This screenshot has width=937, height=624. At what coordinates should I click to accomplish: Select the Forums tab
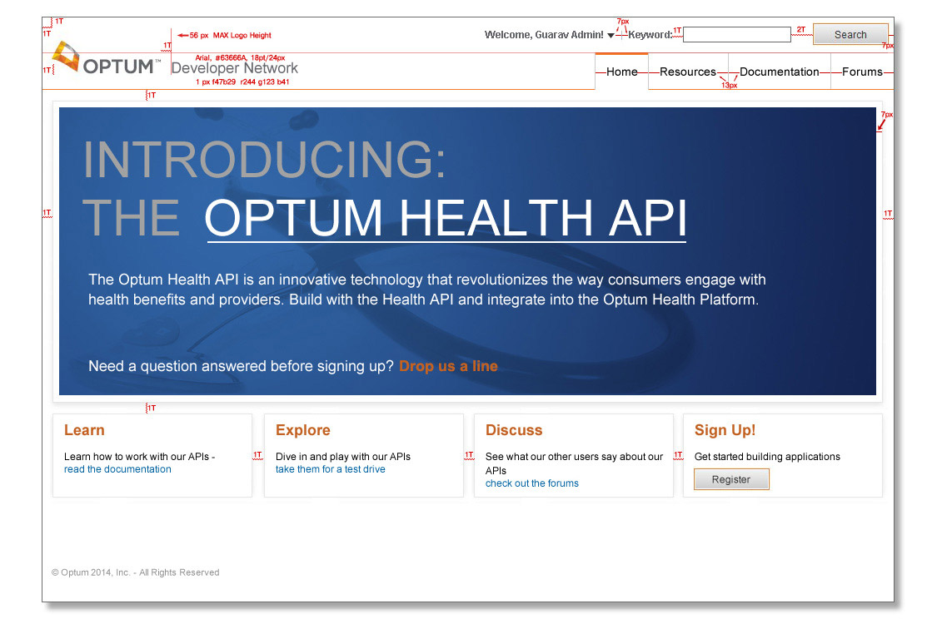coord(861,72)
